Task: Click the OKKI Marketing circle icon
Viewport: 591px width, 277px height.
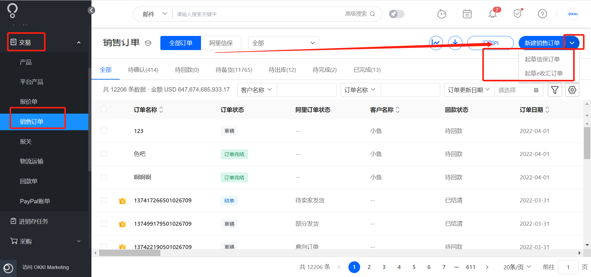Action: [8, 268]
